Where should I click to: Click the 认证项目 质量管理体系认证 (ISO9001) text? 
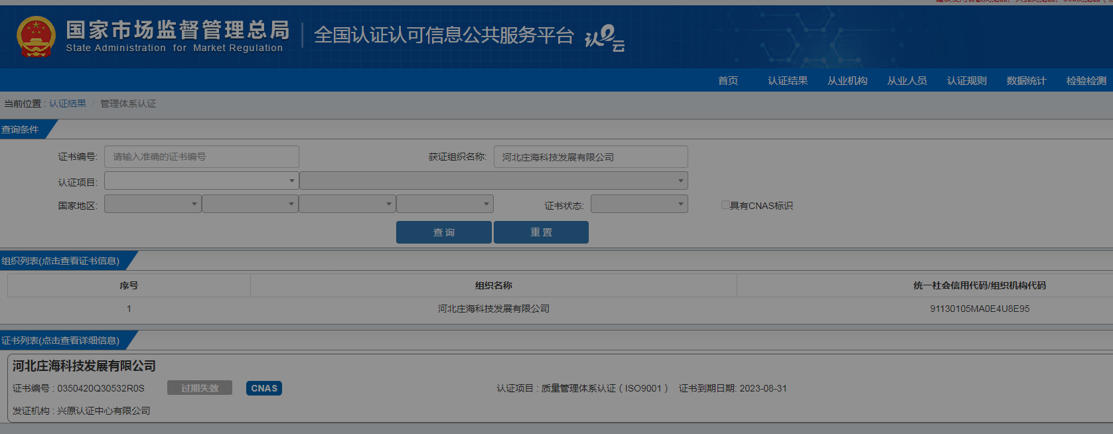[582, 388]
